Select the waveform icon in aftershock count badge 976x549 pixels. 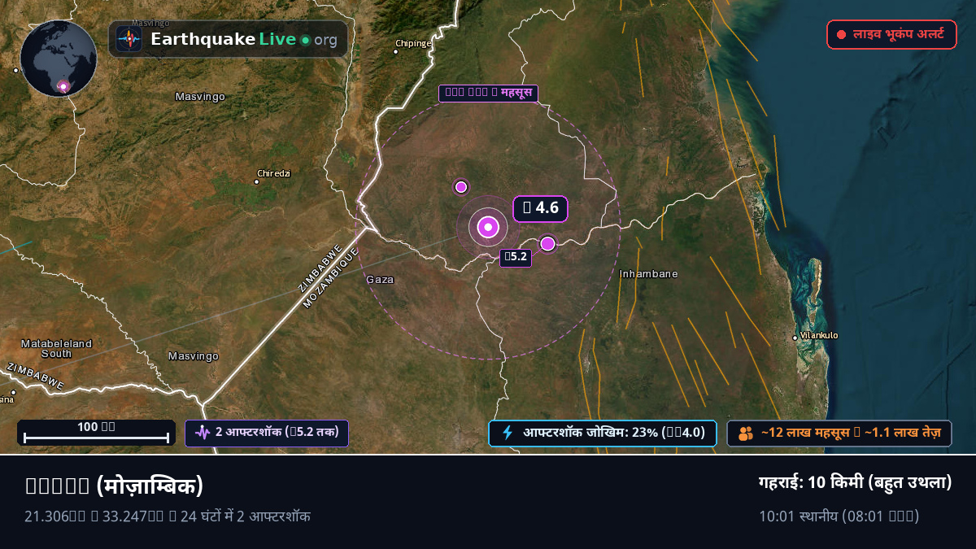203,433
